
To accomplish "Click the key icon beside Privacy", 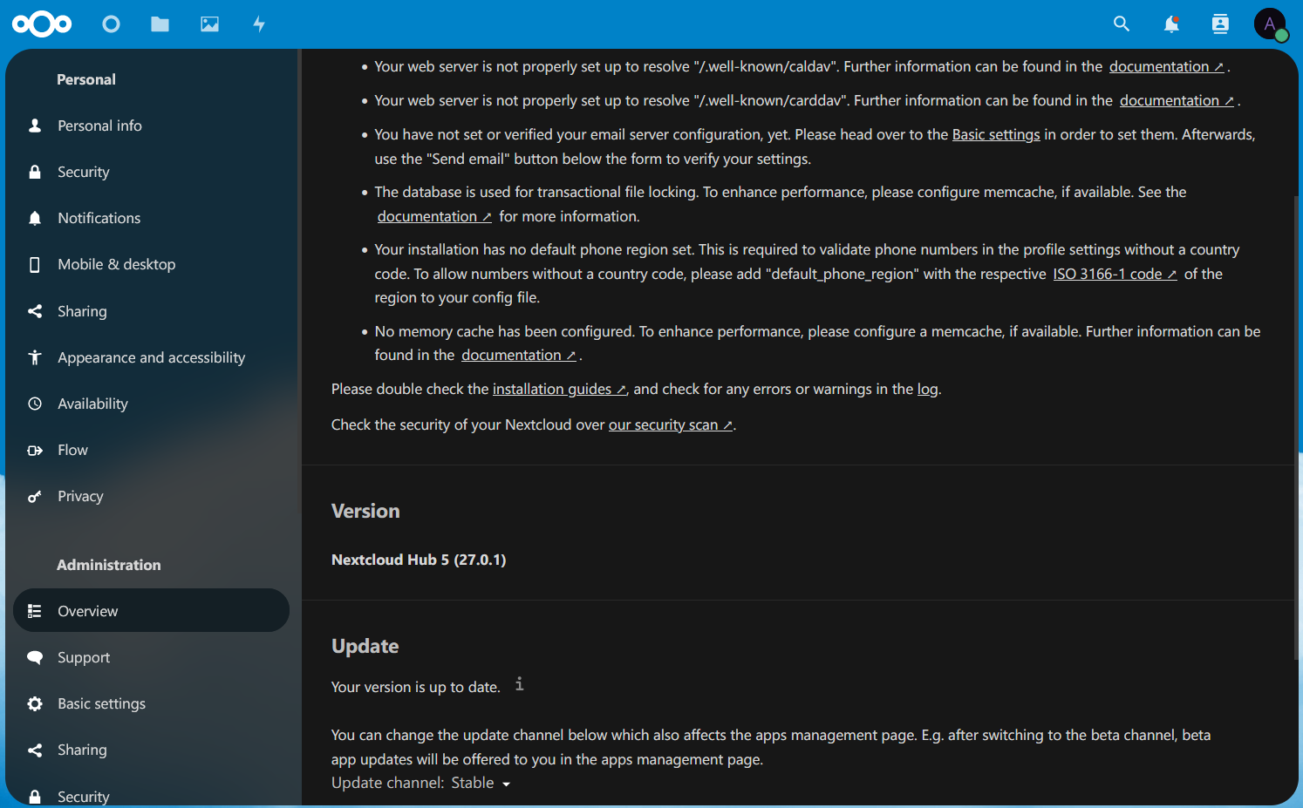I will pos(35,496).
